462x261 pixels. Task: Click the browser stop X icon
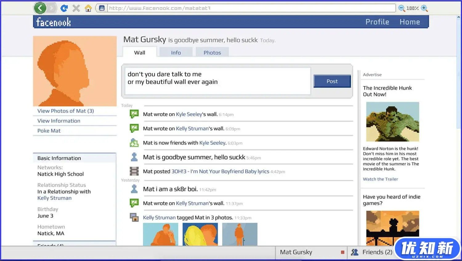pyautogui.click(x=76, y=8)
